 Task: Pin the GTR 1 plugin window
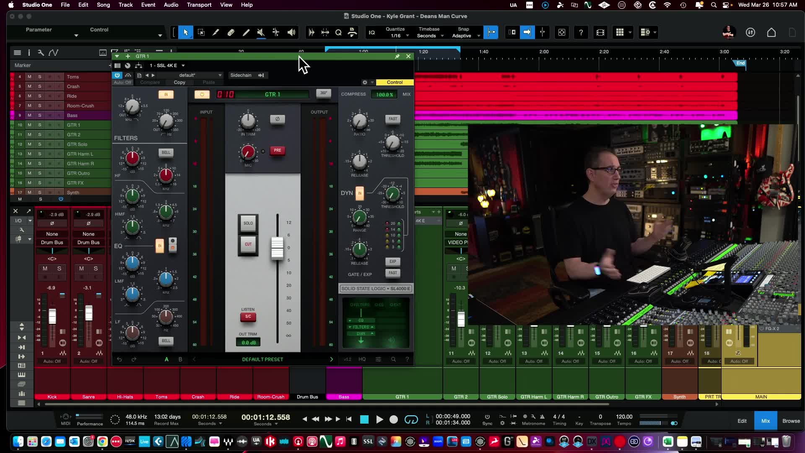coord(397,56)
